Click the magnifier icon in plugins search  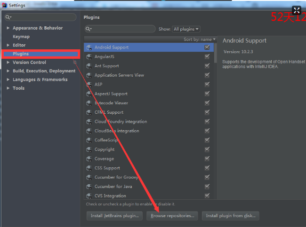click(89, 29)
